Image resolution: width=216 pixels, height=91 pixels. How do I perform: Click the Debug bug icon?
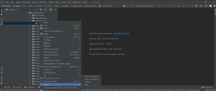tap(164, 6)
